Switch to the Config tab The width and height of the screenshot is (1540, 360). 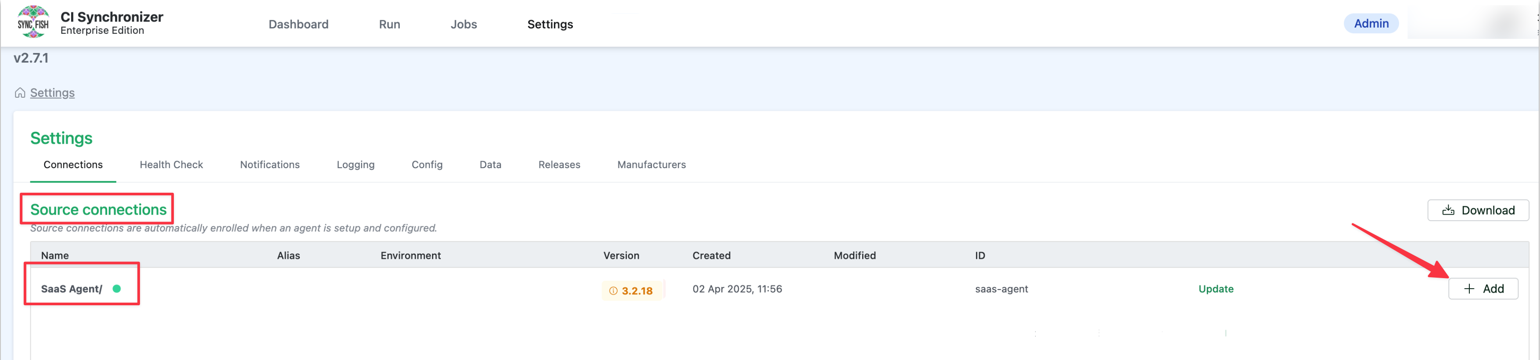click(x=427, y=165)
